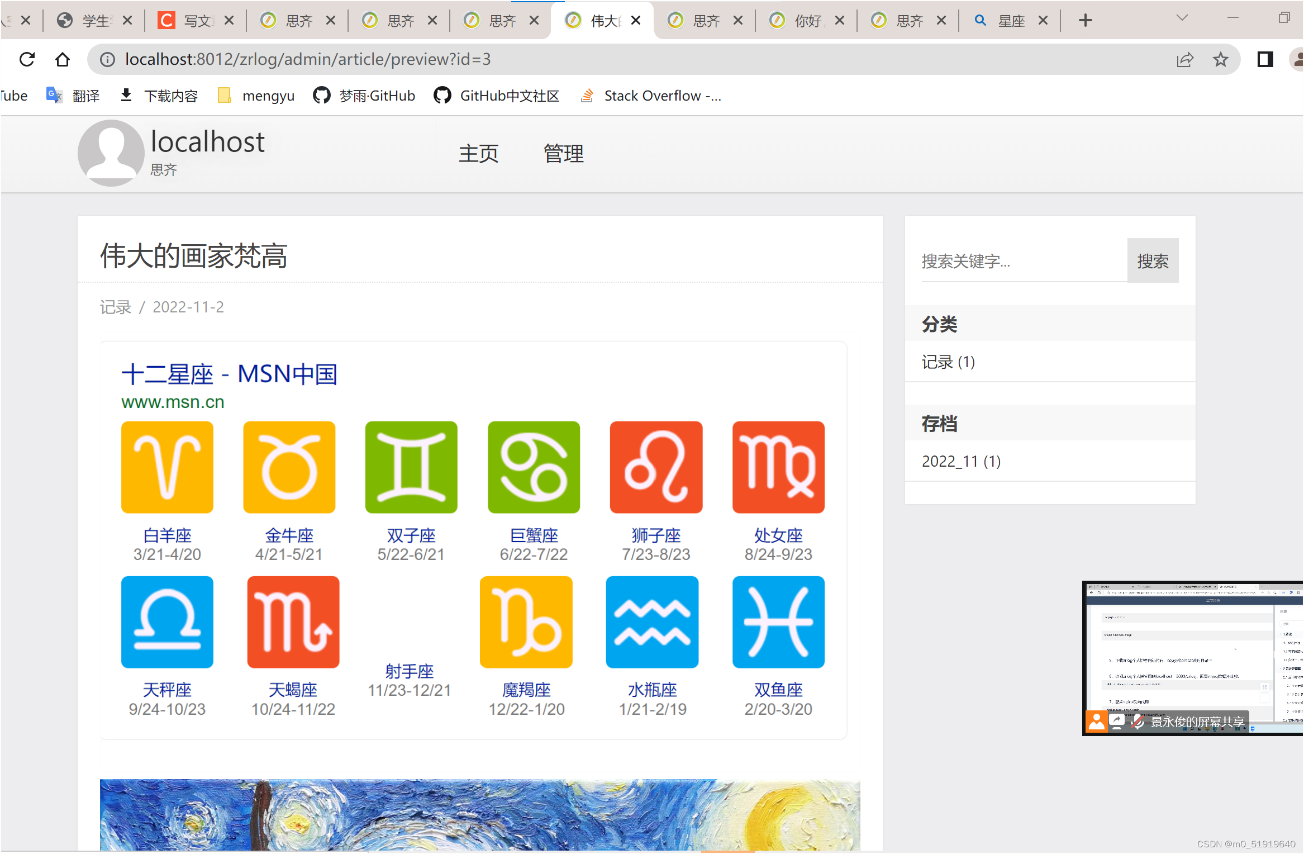The image size is (1304, 854).
Task: Click the shared screen preview thumbnail
Action: (1192, 654)
